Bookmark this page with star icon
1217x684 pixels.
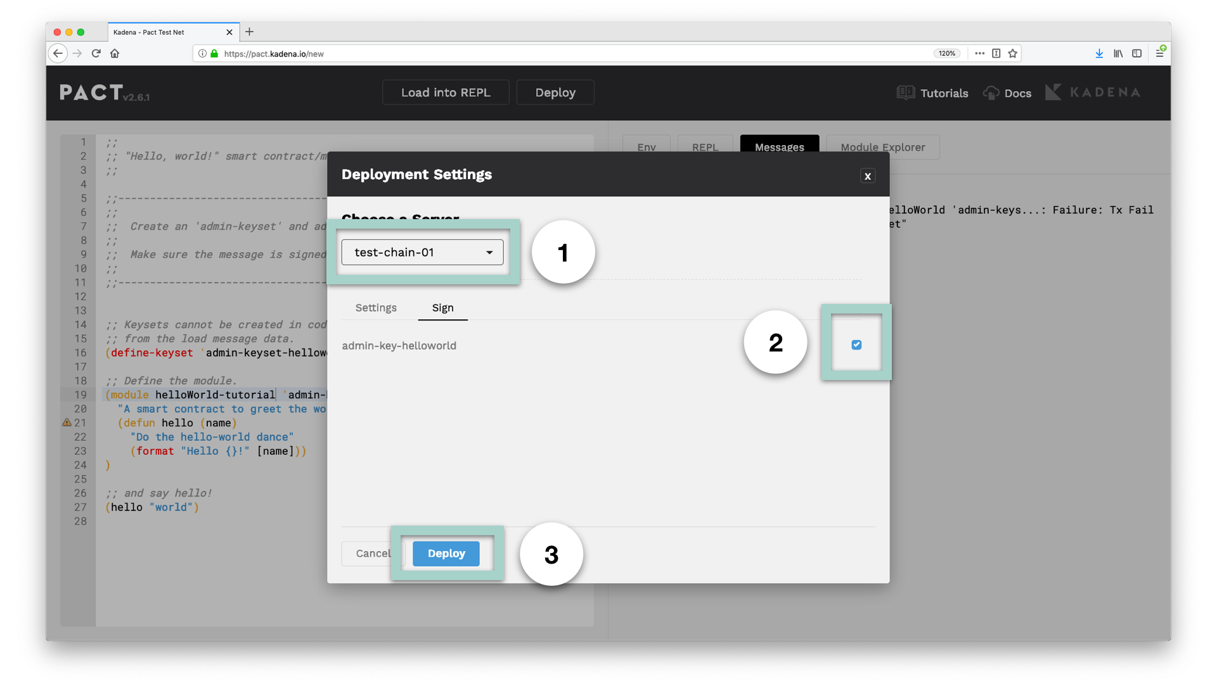[x=1013, y=54]
